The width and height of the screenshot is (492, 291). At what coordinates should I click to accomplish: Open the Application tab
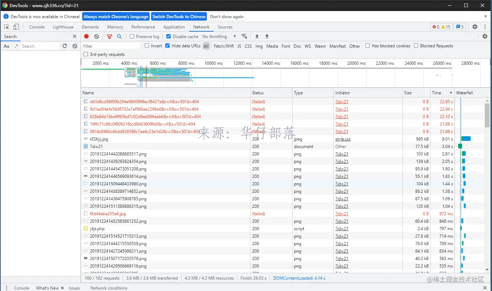click(x=174, y=27)
